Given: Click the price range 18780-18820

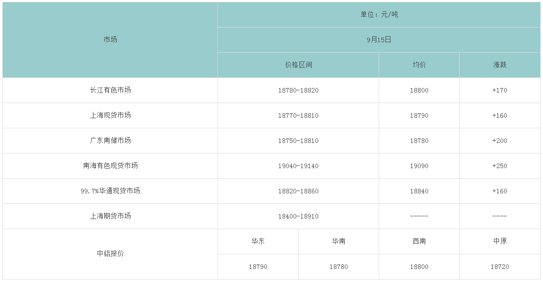Looking at the screenshot, I should click(298, 90).
